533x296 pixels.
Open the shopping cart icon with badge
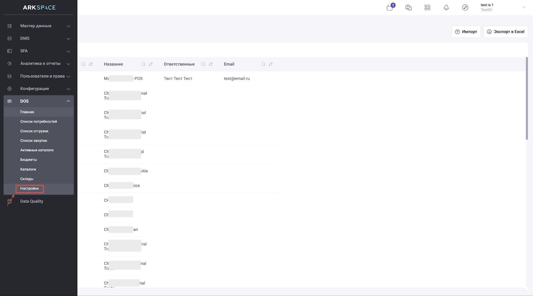[x=390, y=8]
